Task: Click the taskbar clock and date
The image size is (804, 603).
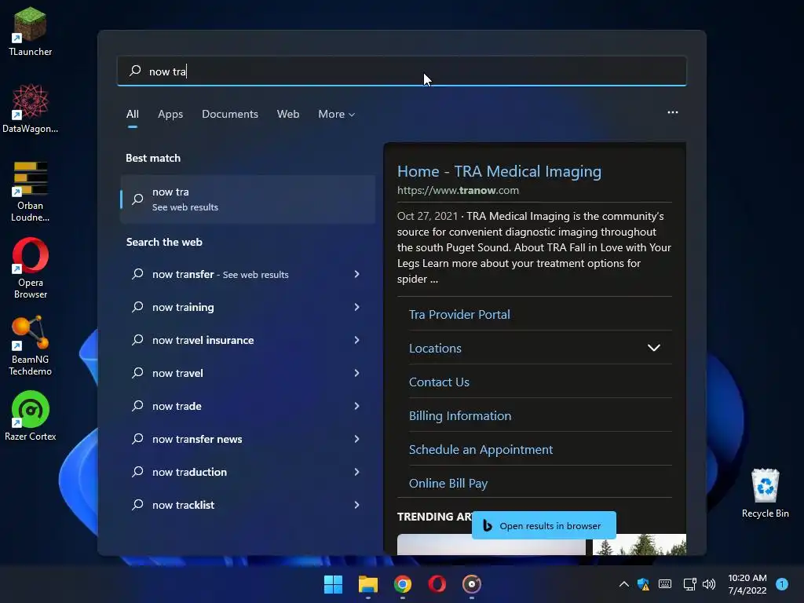Action: tap(747, 584)
